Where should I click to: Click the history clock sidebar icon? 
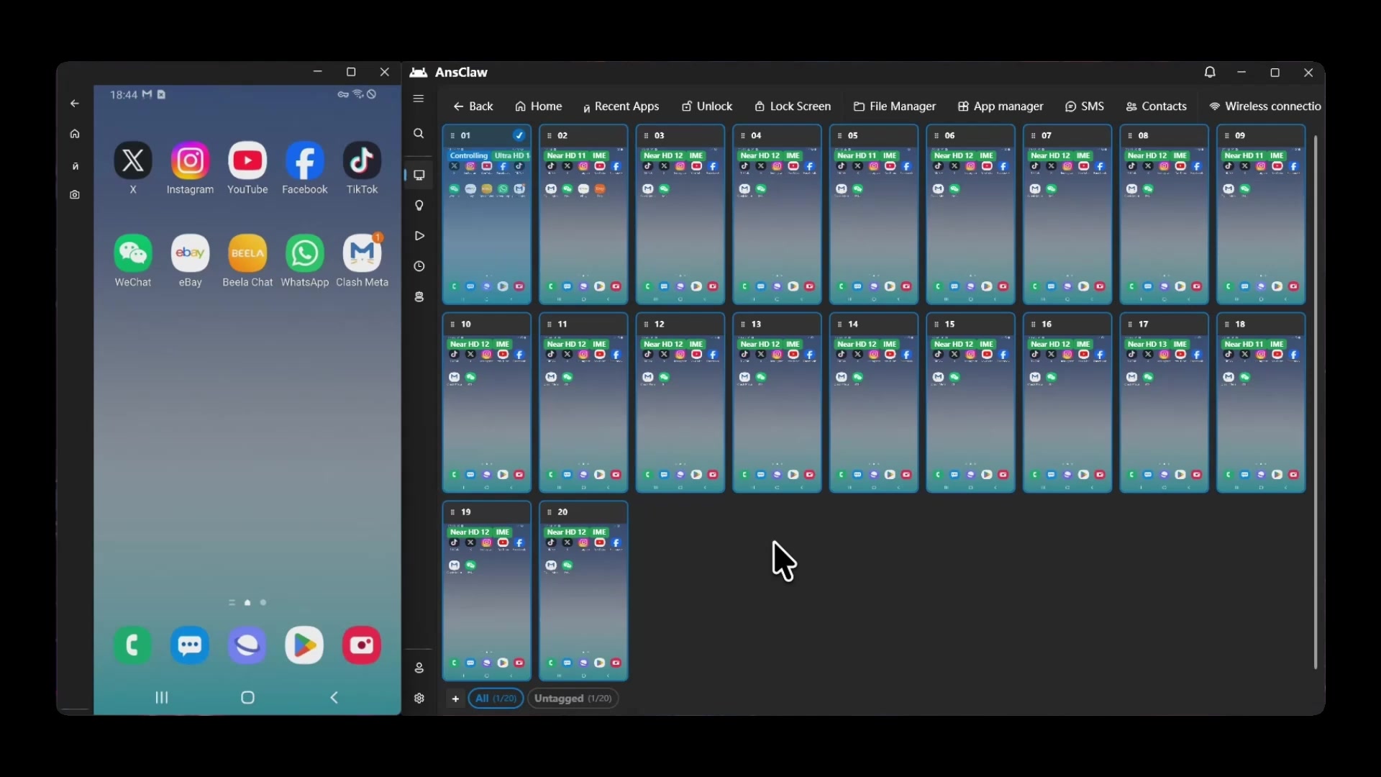[419, 266]
